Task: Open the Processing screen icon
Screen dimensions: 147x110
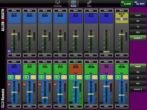Action: (58, 4)
